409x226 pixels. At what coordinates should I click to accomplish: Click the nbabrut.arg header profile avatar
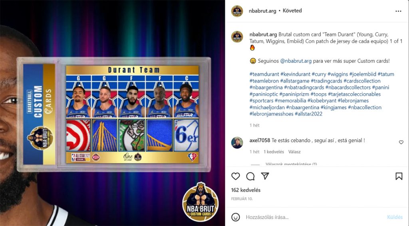[x=237, y=11]
